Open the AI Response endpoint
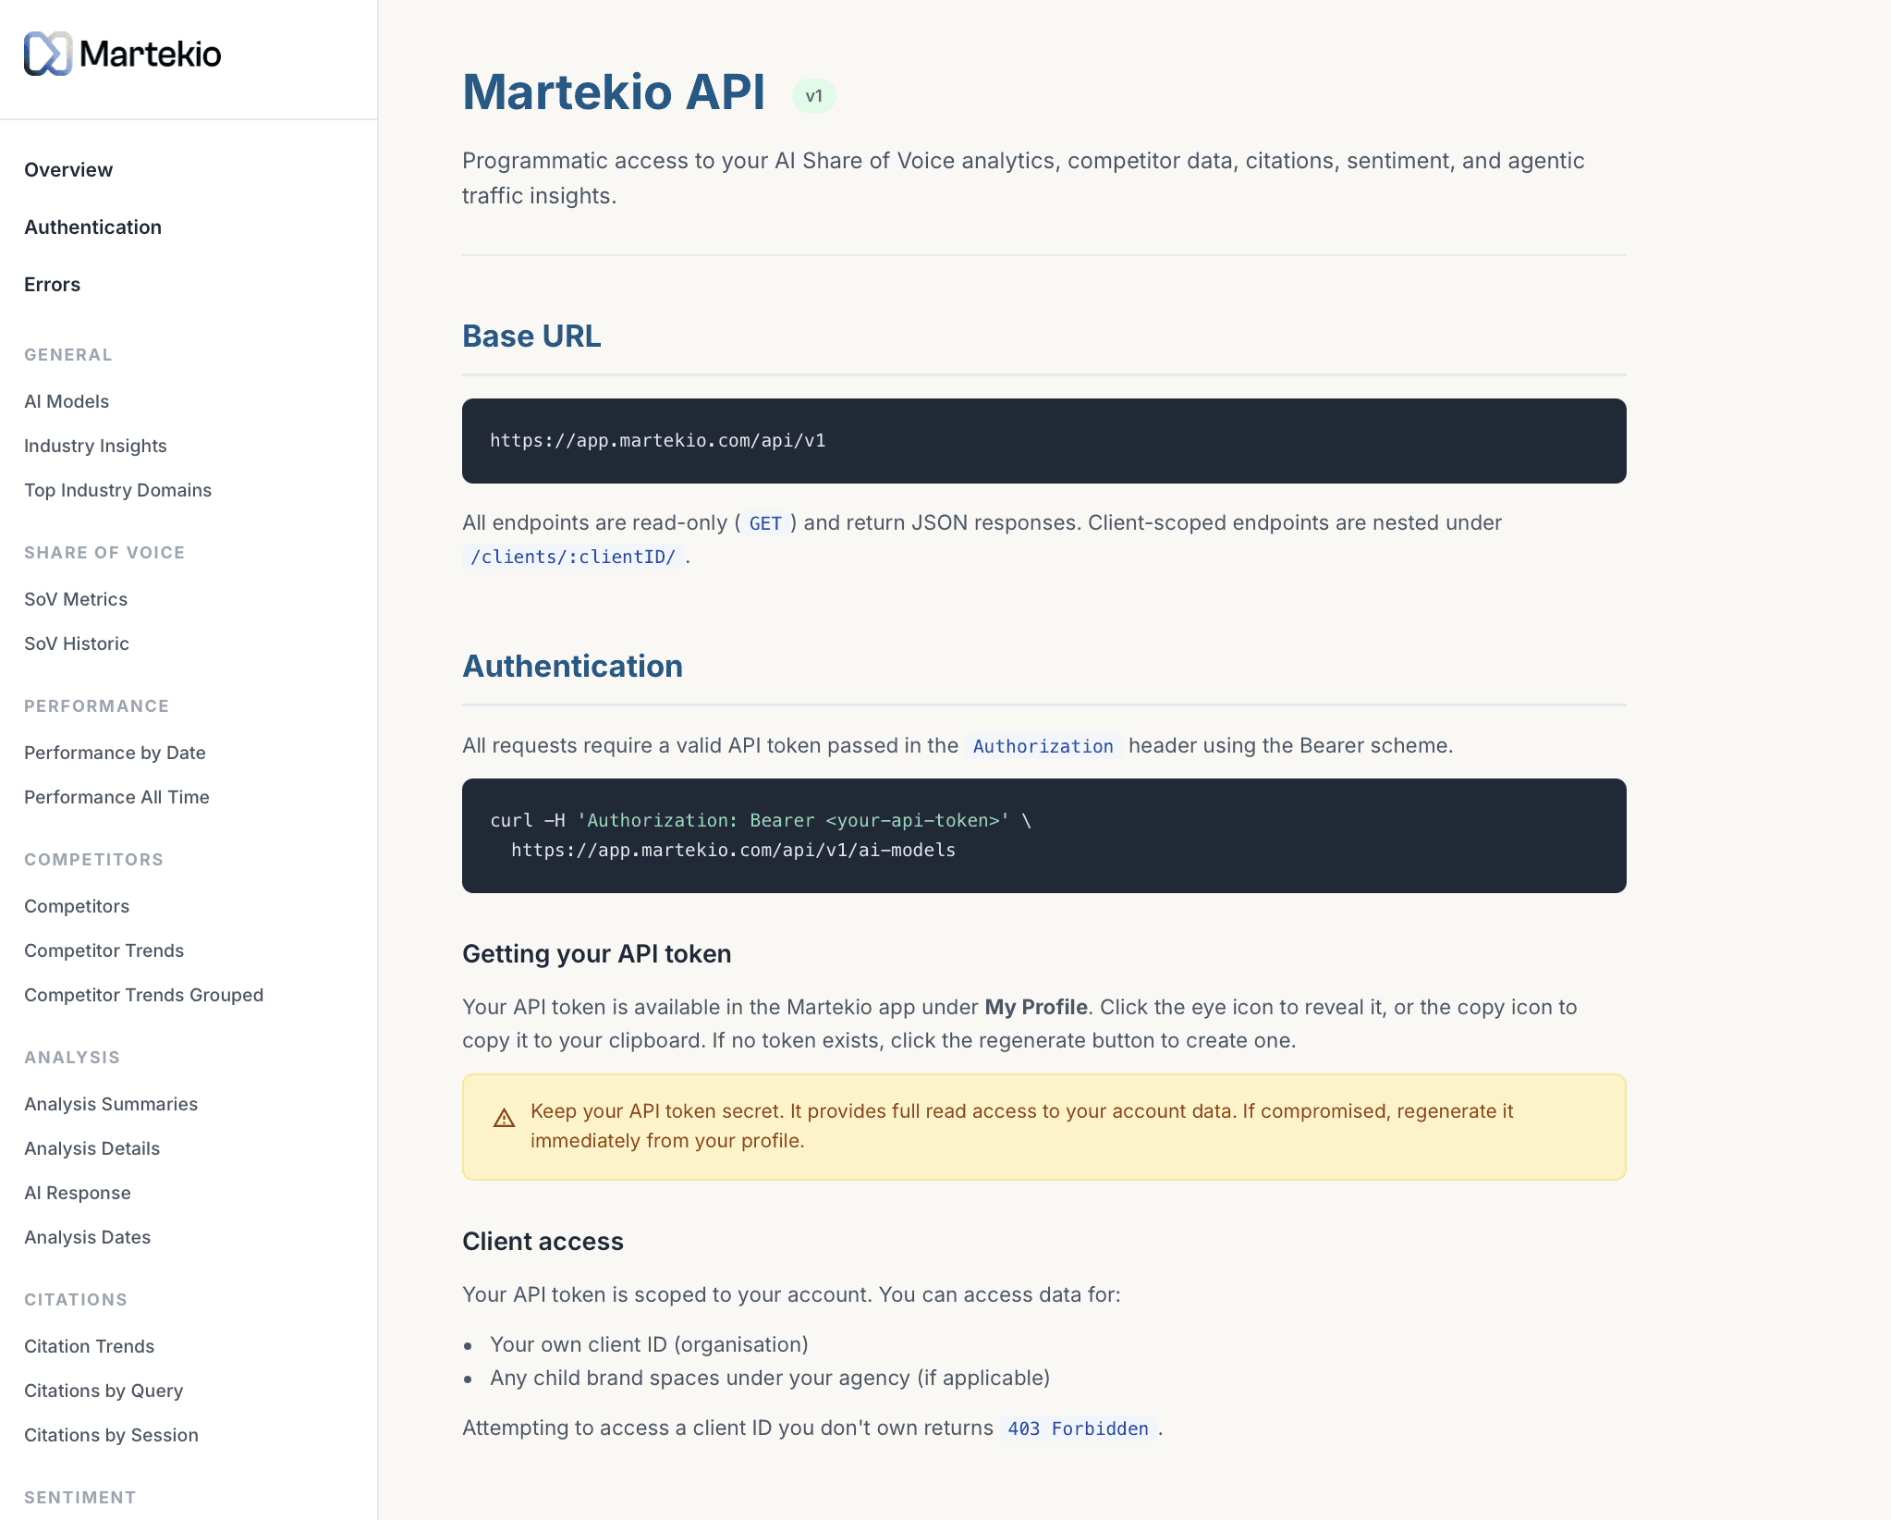 click(x=78, y=1193)
